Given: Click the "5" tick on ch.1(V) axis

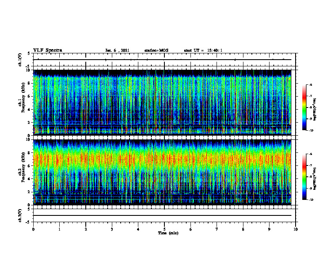Looking at the screenshot, I should [29, 53].
